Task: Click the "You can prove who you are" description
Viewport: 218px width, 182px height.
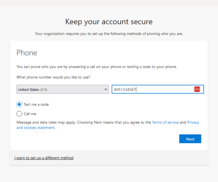Action: coord(96,67)
